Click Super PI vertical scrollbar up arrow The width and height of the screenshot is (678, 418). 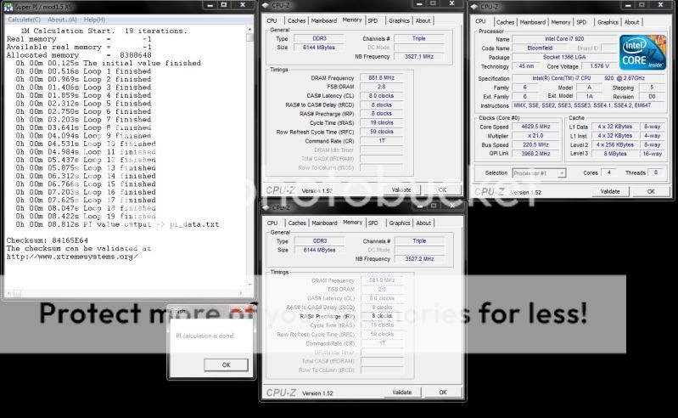tap(249, 30)
